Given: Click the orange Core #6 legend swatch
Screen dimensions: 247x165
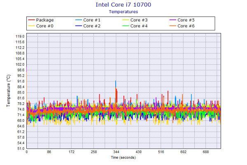Looking at the screenshot, I should click(172, 26).
